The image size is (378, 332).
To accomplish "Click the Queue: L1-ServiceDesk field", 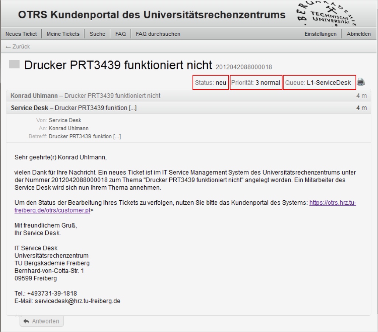I will click(319, 83).
